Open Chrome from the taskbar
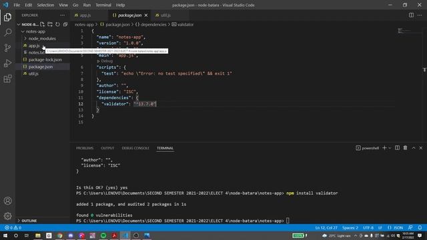 pyautogui.click(x=59, y=235)
